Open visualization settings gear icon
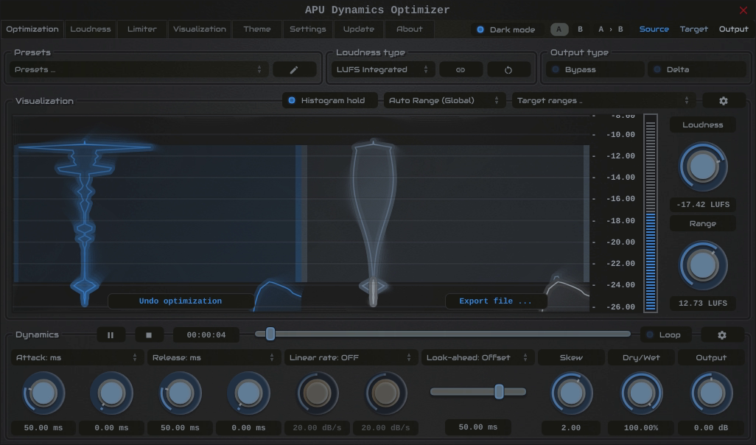The image size is (756, 445). (724, 101)
